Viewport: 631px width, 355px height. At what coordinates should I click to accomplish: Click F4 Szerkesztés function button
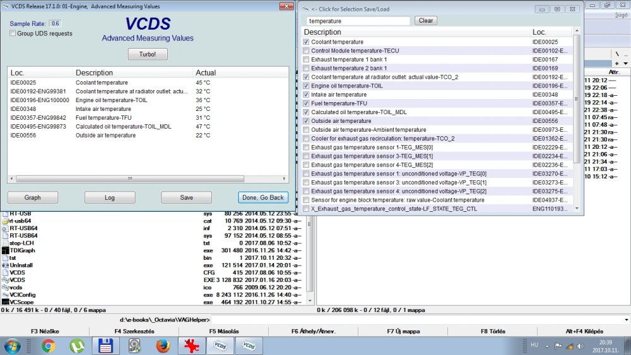[134, 331]
